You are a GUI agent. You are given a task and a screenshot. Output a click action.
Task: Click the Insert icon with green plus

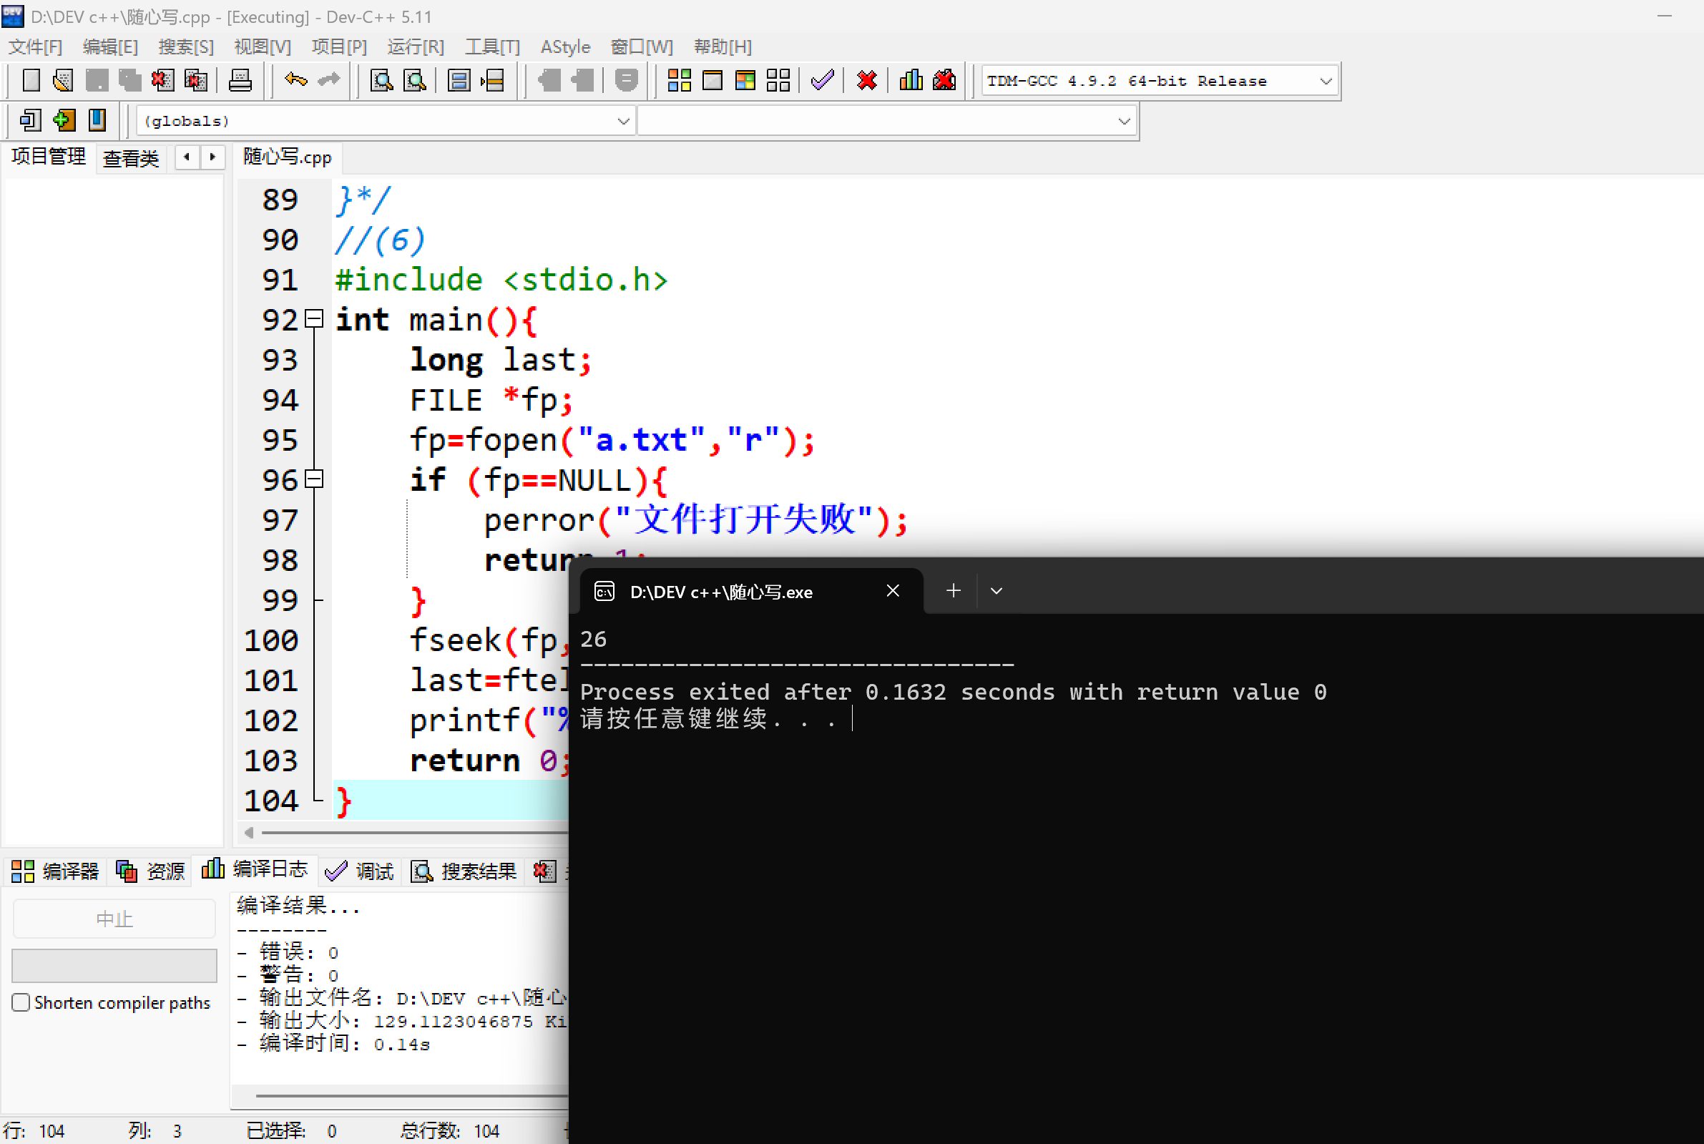[x=64, y=120]
